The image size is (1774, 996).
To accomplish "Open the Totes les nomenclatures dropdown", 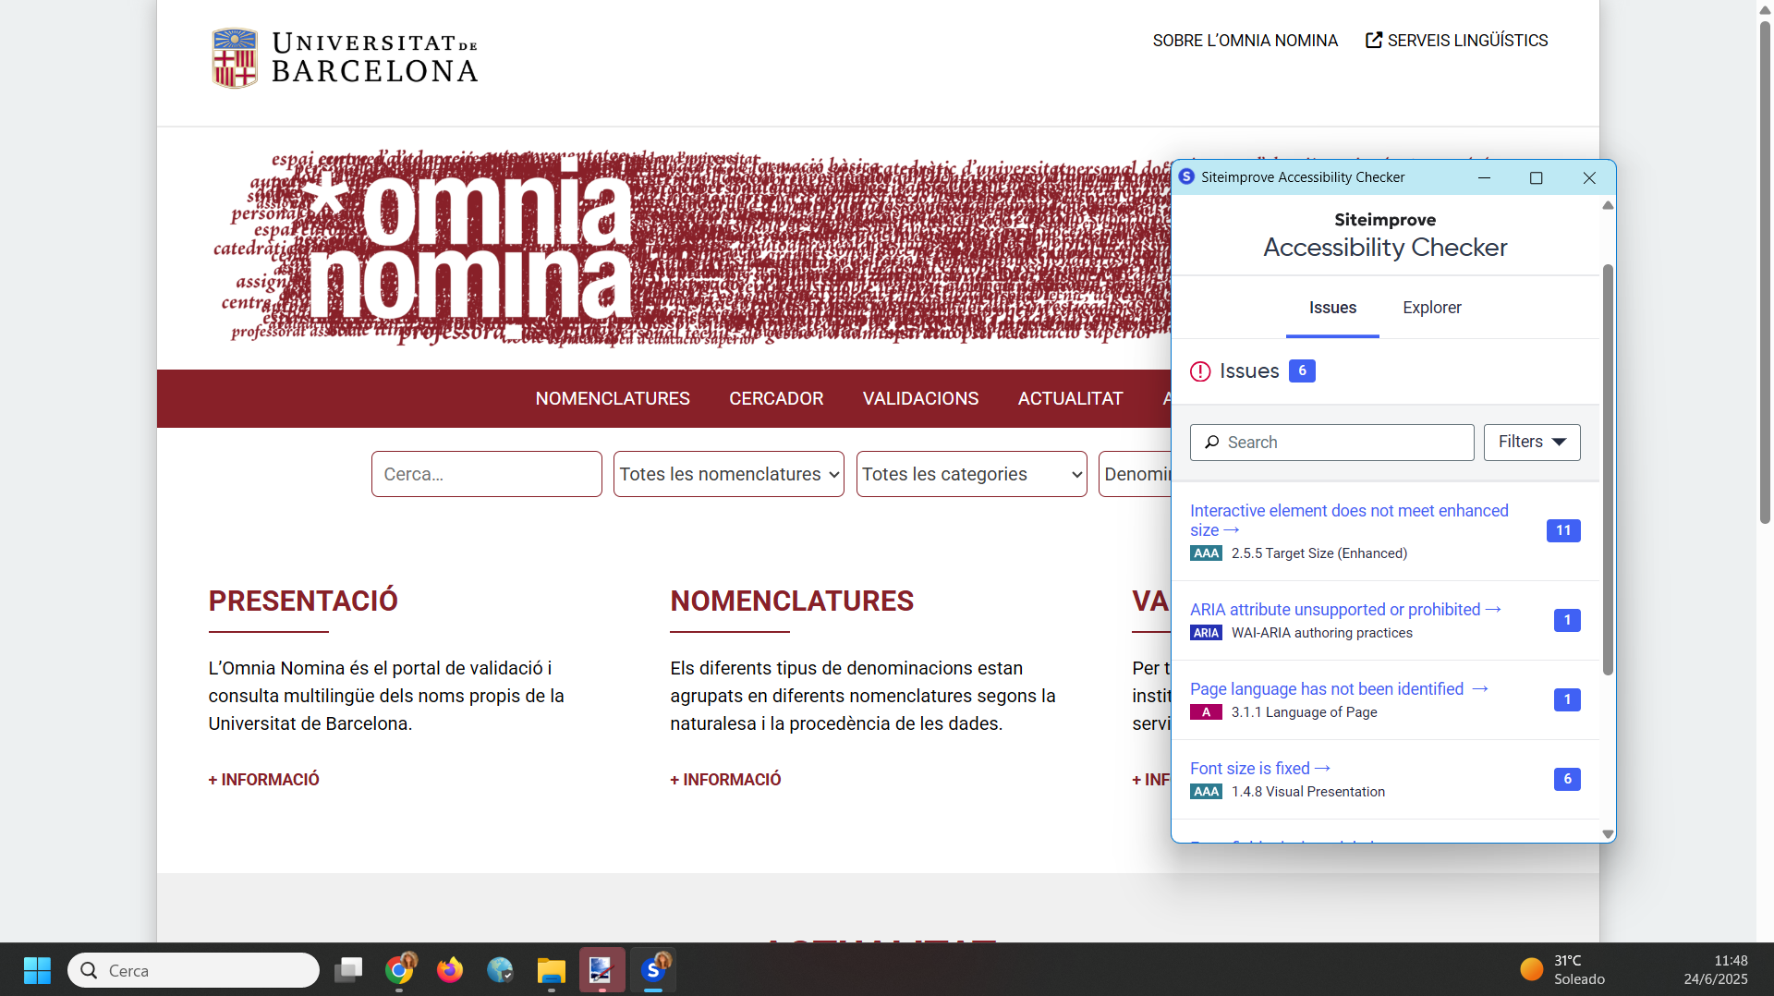I will [728, 474].
